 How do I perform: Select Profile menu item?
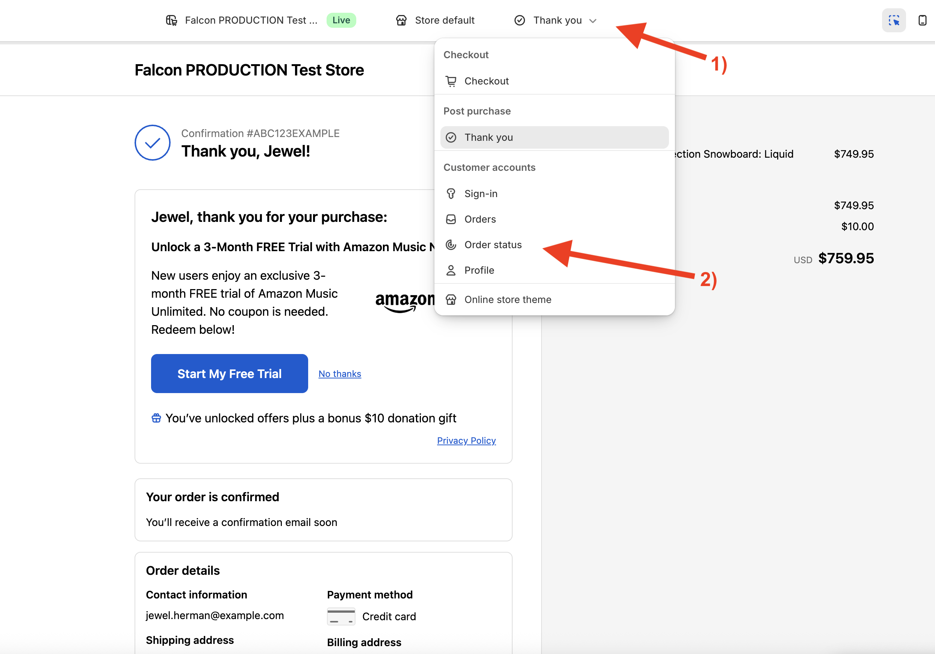tap(554, 270)
